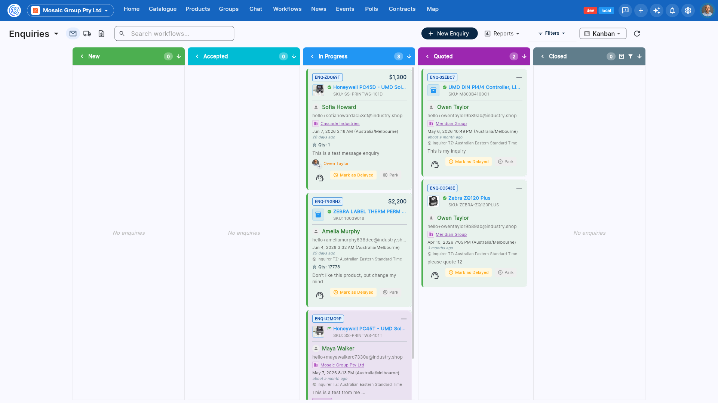Click the filter funnel icon in Closed column

[x=630, y=56]
